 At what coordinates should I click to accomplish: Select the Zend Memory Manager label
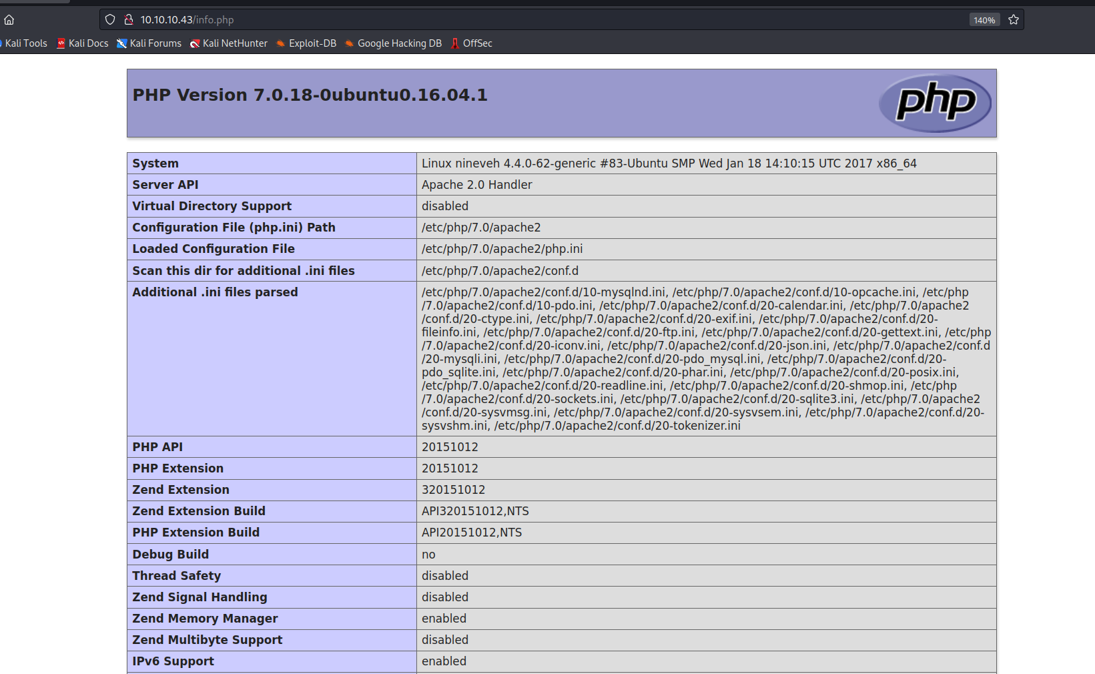pyautogui.click(x=205, y=619)
